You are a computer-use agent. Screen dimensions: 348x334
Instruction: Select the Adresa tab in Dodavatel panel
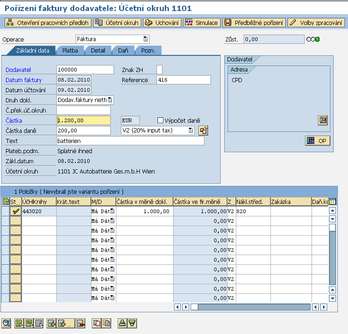point(239,70)
